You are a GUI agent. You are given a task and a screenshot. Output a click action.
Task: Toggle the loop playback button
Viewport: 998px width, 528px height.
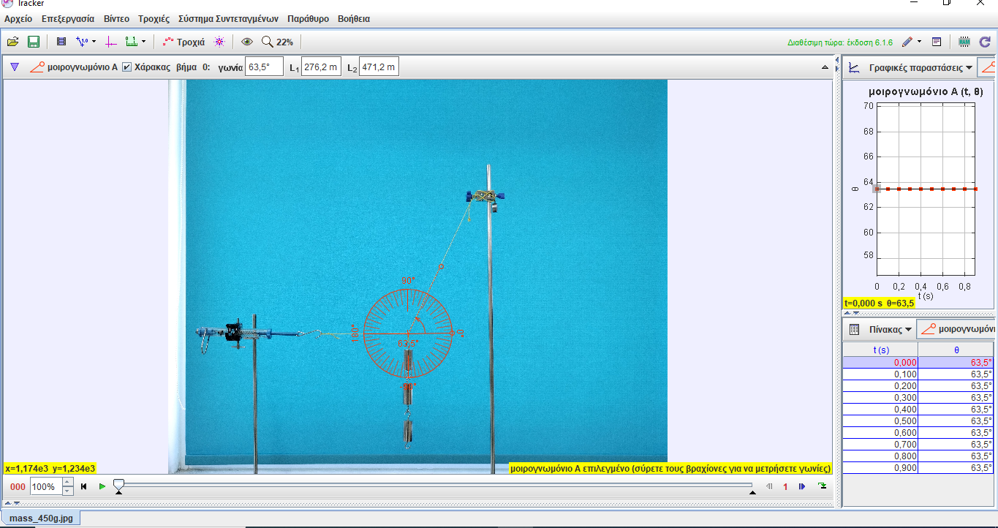click(x=823, y=486)
